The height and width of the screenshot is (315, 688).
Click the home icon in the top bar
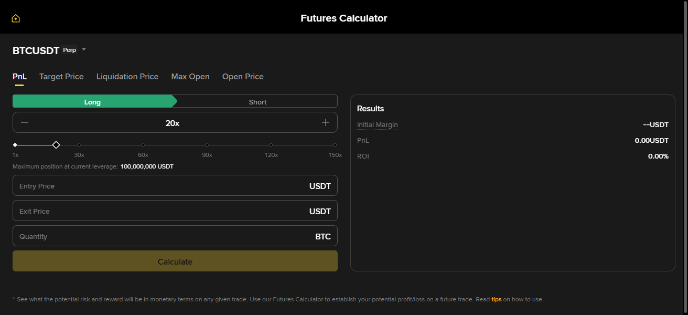(x=15, y=17)
